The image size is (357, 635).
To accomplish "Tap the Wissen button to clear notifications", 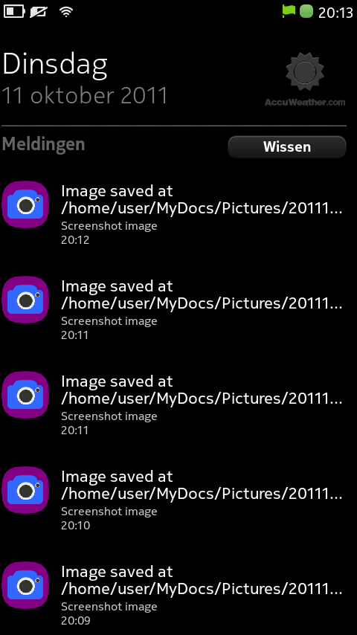I will (x=287, y=146).
